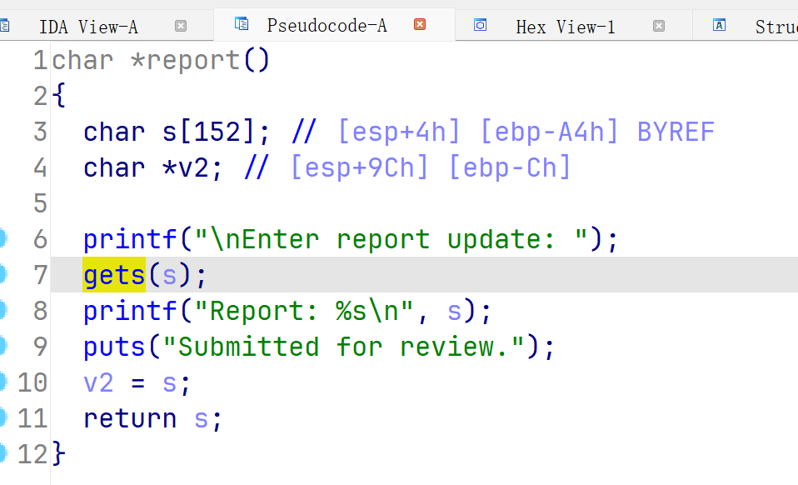Close the Hex View-1 tab

659,26
